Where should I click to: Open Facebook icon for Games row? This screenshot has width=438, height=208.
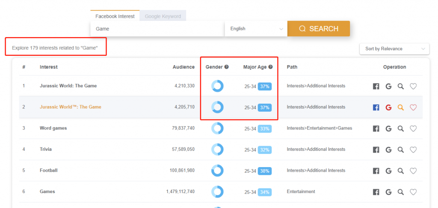[376, 192]
